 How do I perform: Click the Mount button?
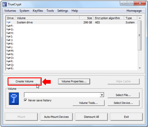(21, 117)
